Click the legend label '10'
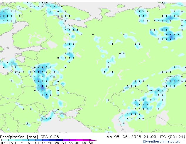This screenshot has width=186, height=144. click(x=37, y=143)
